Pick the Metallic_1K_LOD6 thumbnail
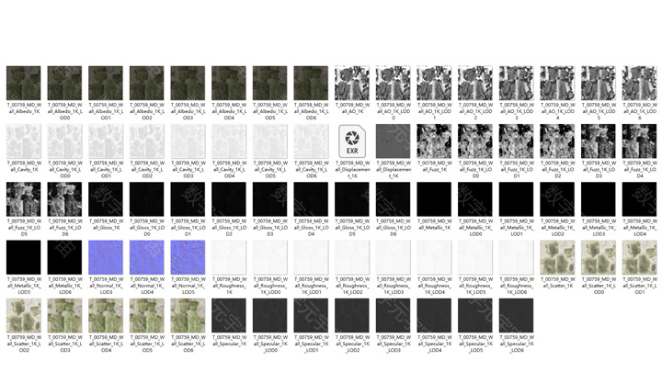The image size is (662, 372). click(x=64, y=256)
